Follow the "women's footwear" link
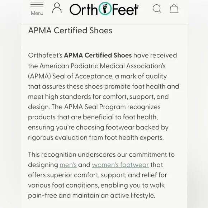This screenshot has height=208, width=208. pos(120,165)
